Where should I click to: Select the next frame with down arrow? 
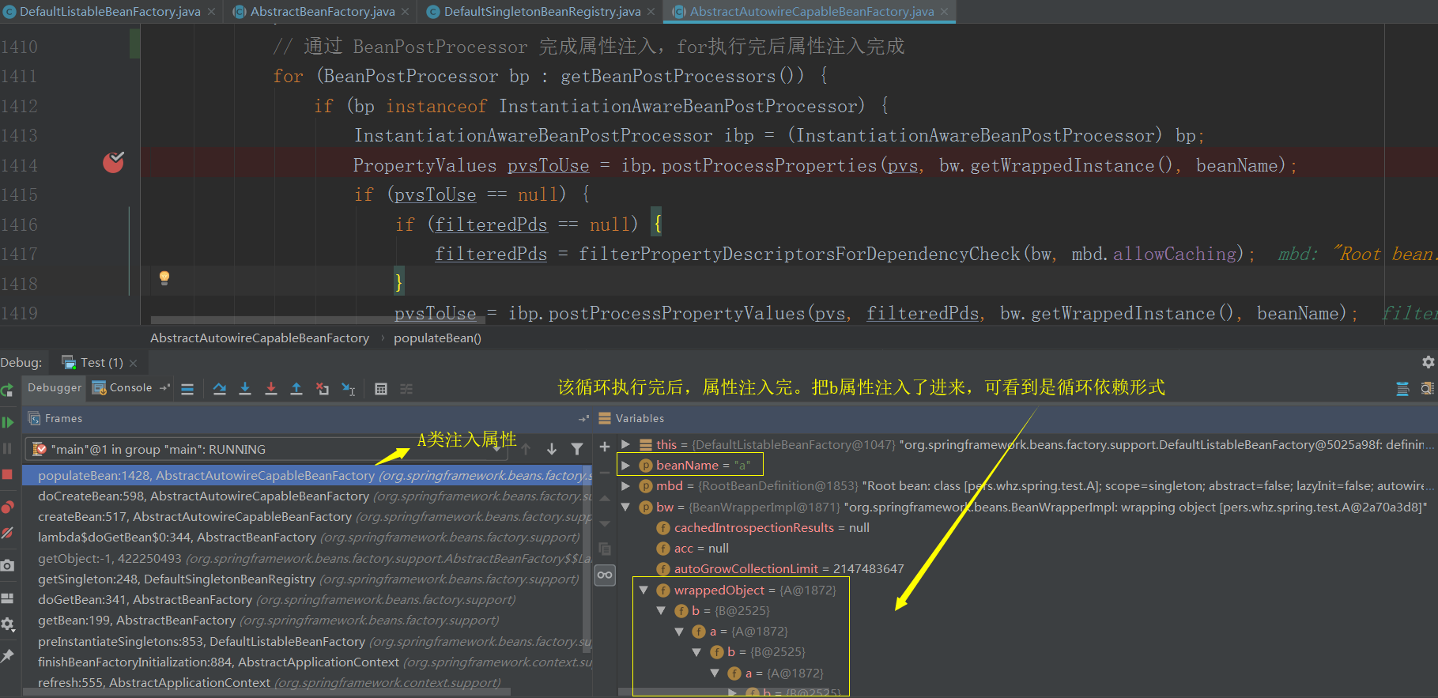552,449
